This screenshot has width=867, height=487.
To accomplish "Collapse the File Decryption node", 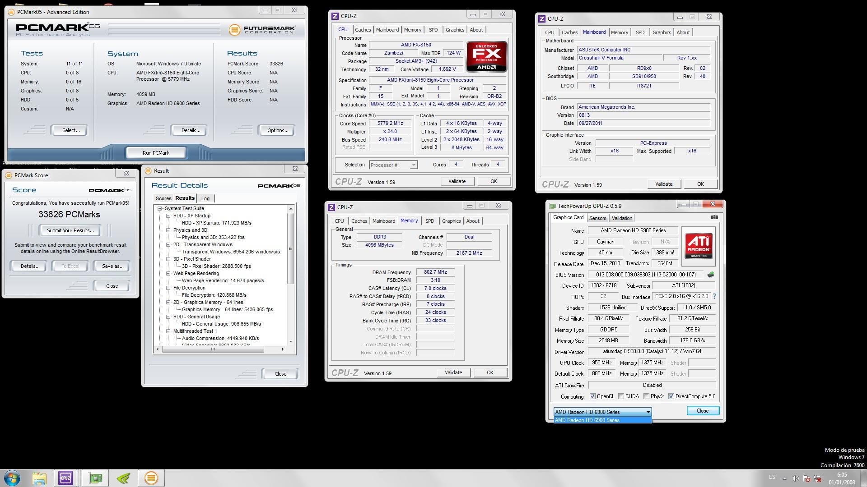I will click(x=168, y=288).
